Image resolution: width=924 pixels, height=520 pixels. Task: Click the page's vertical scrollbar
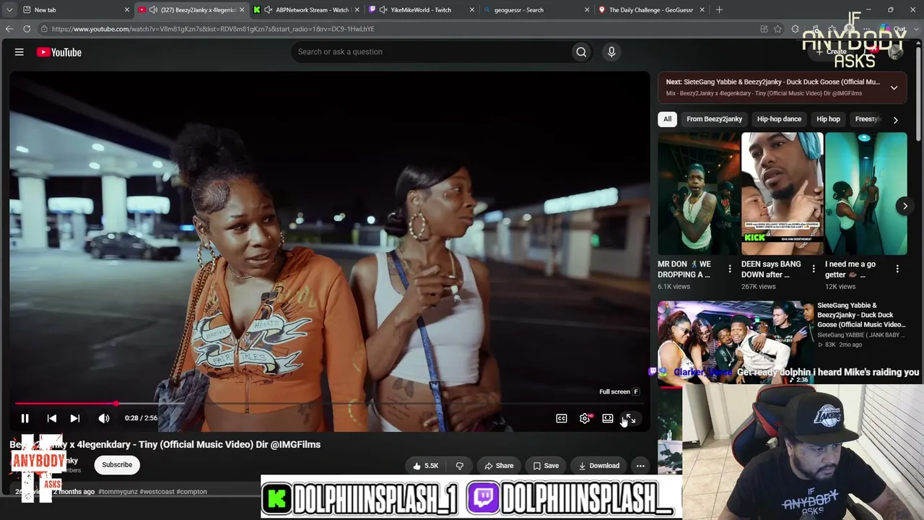919,94
